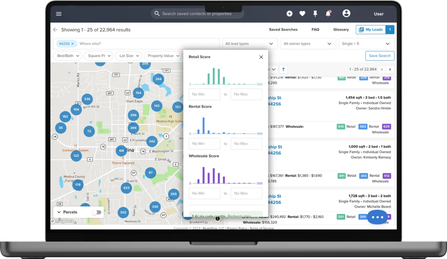The width and height of the screenshot is (447, 259).
Task: Expand the Bed/Bath filter
Action: (x=68, y=56)
